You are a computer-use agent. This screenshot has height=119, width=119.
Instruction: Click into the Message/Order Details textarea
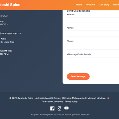tap(93, 63)
